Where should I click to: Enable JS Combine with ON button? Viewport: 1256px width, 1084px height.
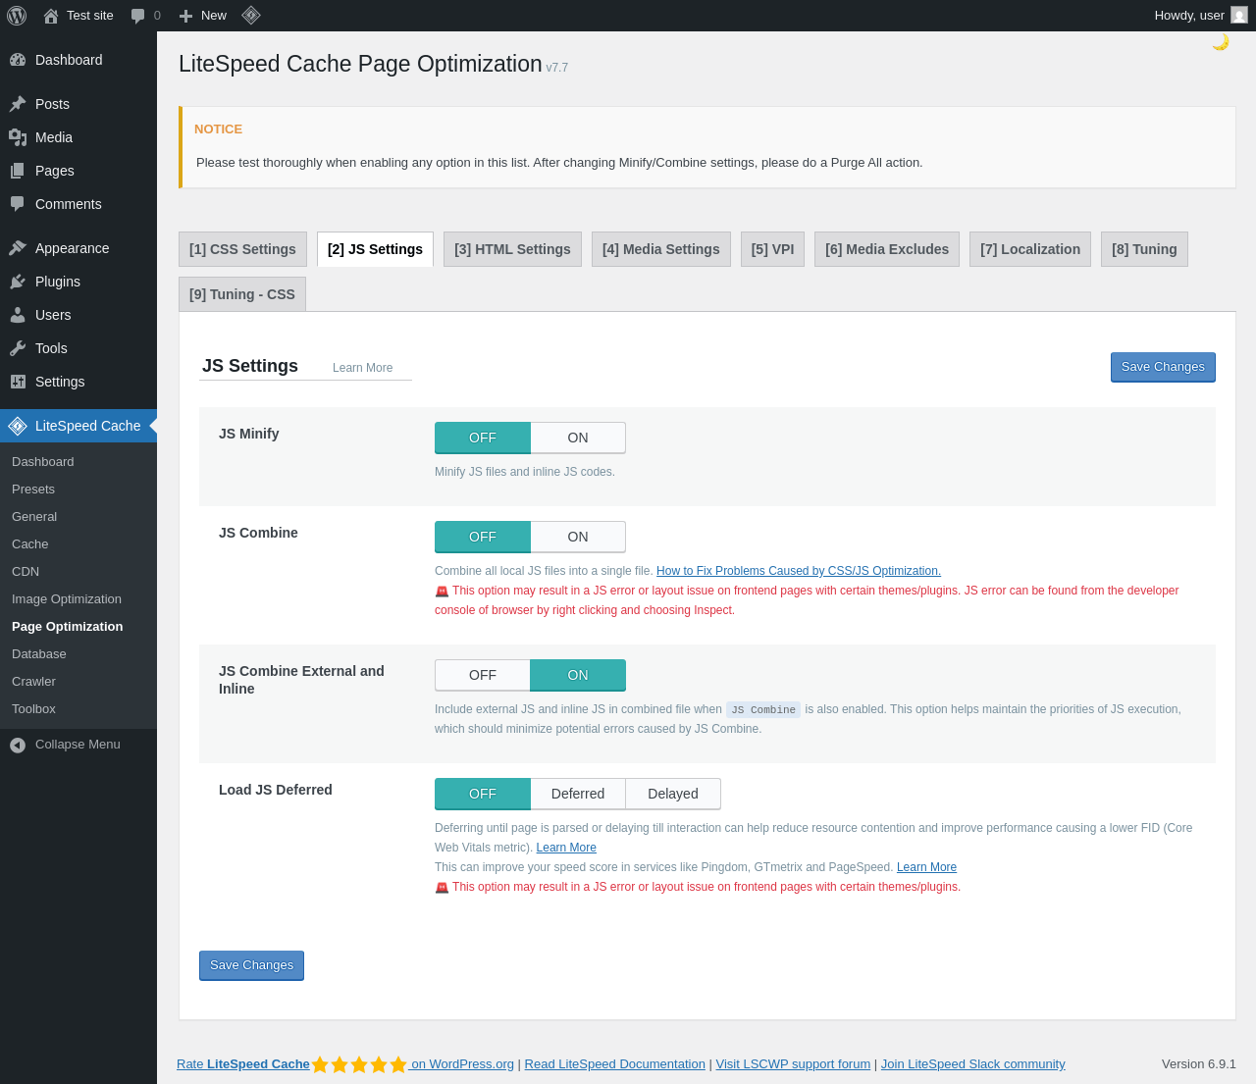tap(578, 537)
